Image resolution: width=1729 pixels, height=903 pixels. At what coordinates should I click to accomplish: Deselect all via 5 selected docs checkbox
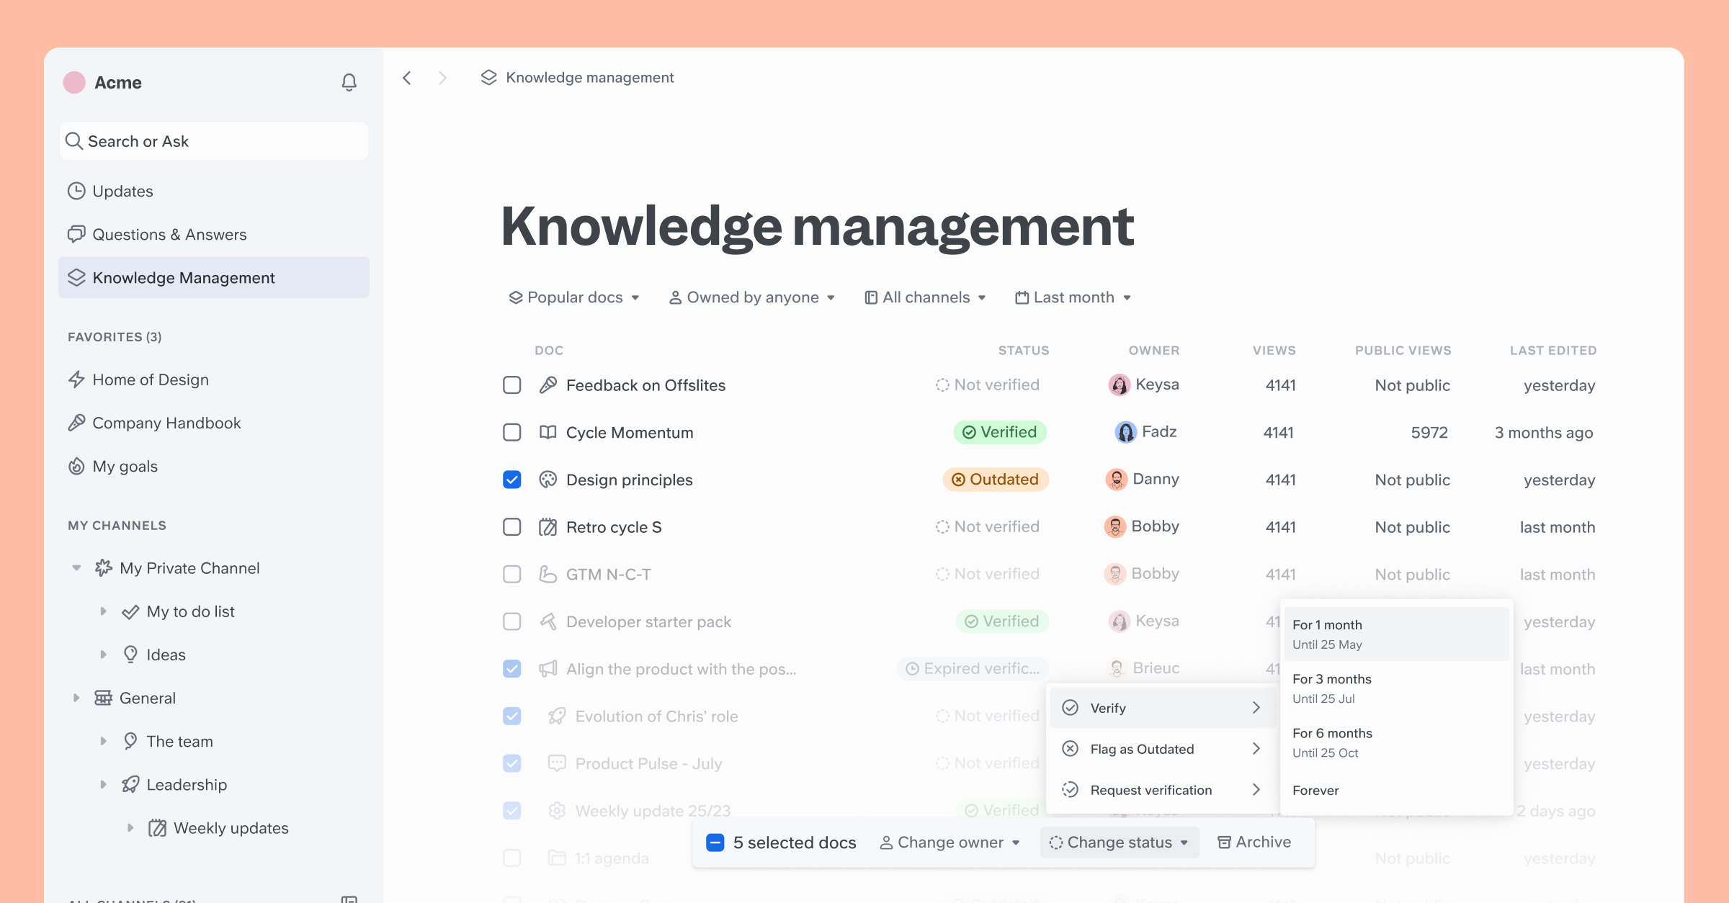pos(715,843)
